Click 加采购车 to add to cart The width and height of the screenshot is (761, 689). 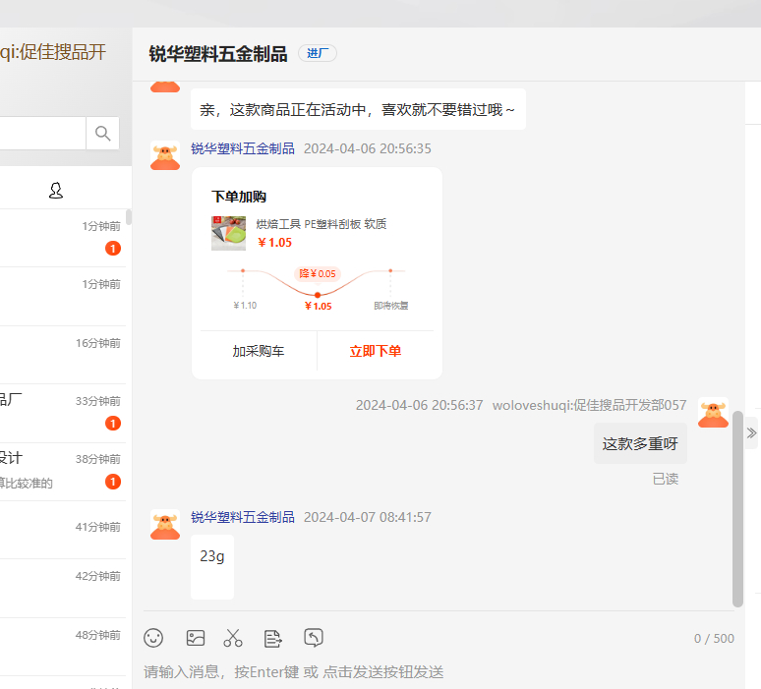tap(259, 351)
